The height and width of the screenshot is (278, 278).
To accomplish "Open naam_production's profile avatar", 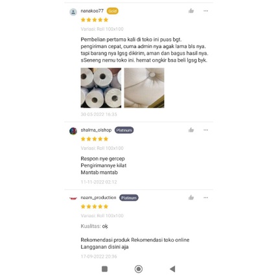I will tap(73, 198).
